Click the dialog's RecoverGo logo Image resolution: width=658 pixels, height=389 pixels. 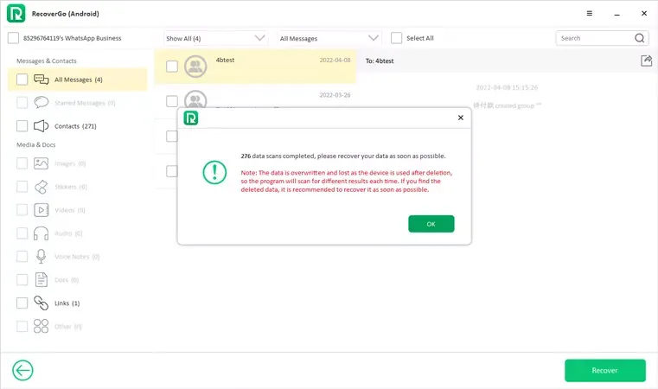pos(191,118)
